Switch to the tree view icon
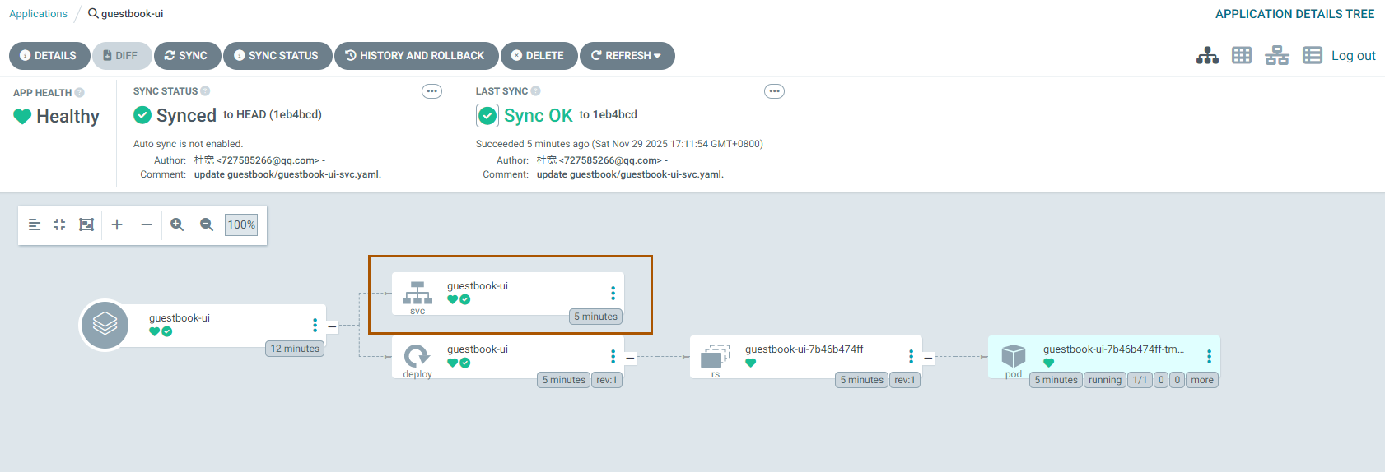1385x472 pixels. 1207,55
